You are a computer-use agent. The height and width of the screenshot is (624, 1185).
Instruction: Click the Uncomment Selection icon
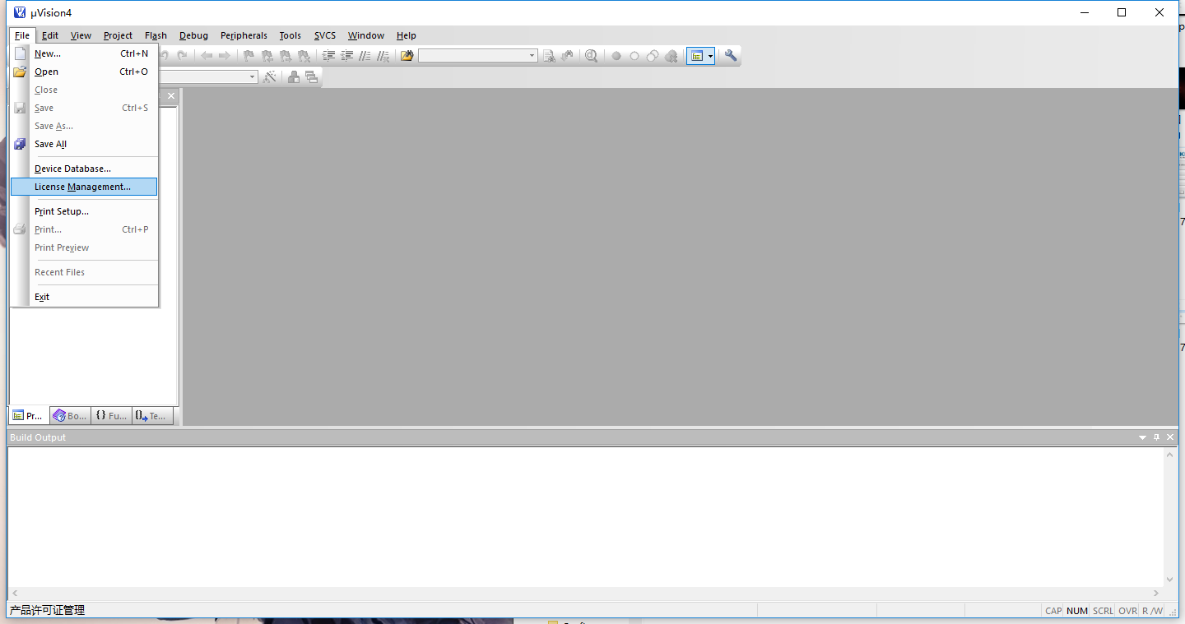[383, 56]
